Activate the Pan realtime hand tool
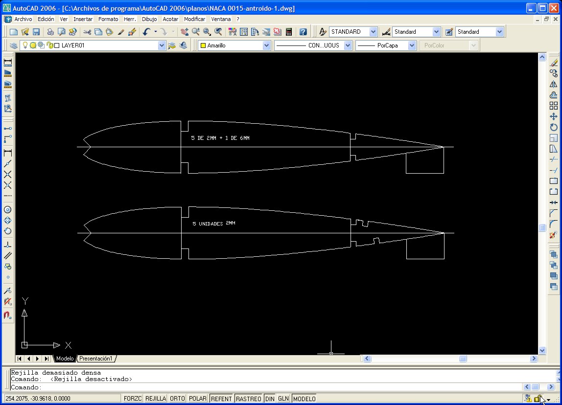562x405 pixels. coord(184,32)
